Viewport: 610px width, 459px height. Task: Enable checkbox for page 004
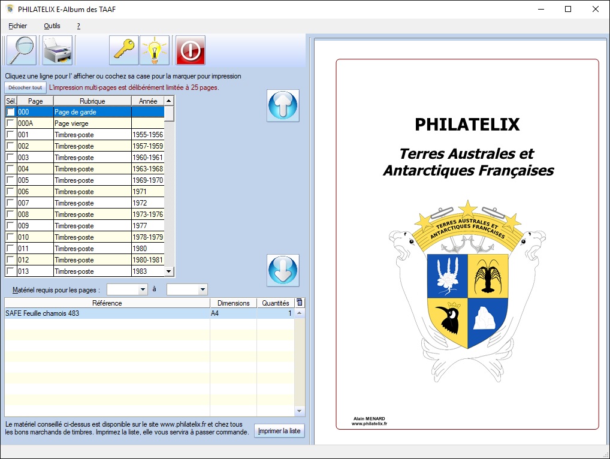click(11, 169)
